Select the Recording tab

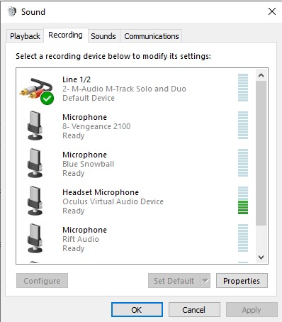[65, 35]
